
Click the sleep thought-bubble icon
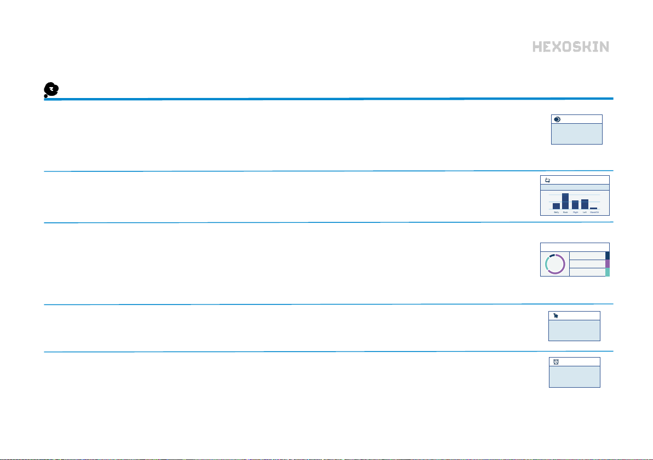[51, 89]
